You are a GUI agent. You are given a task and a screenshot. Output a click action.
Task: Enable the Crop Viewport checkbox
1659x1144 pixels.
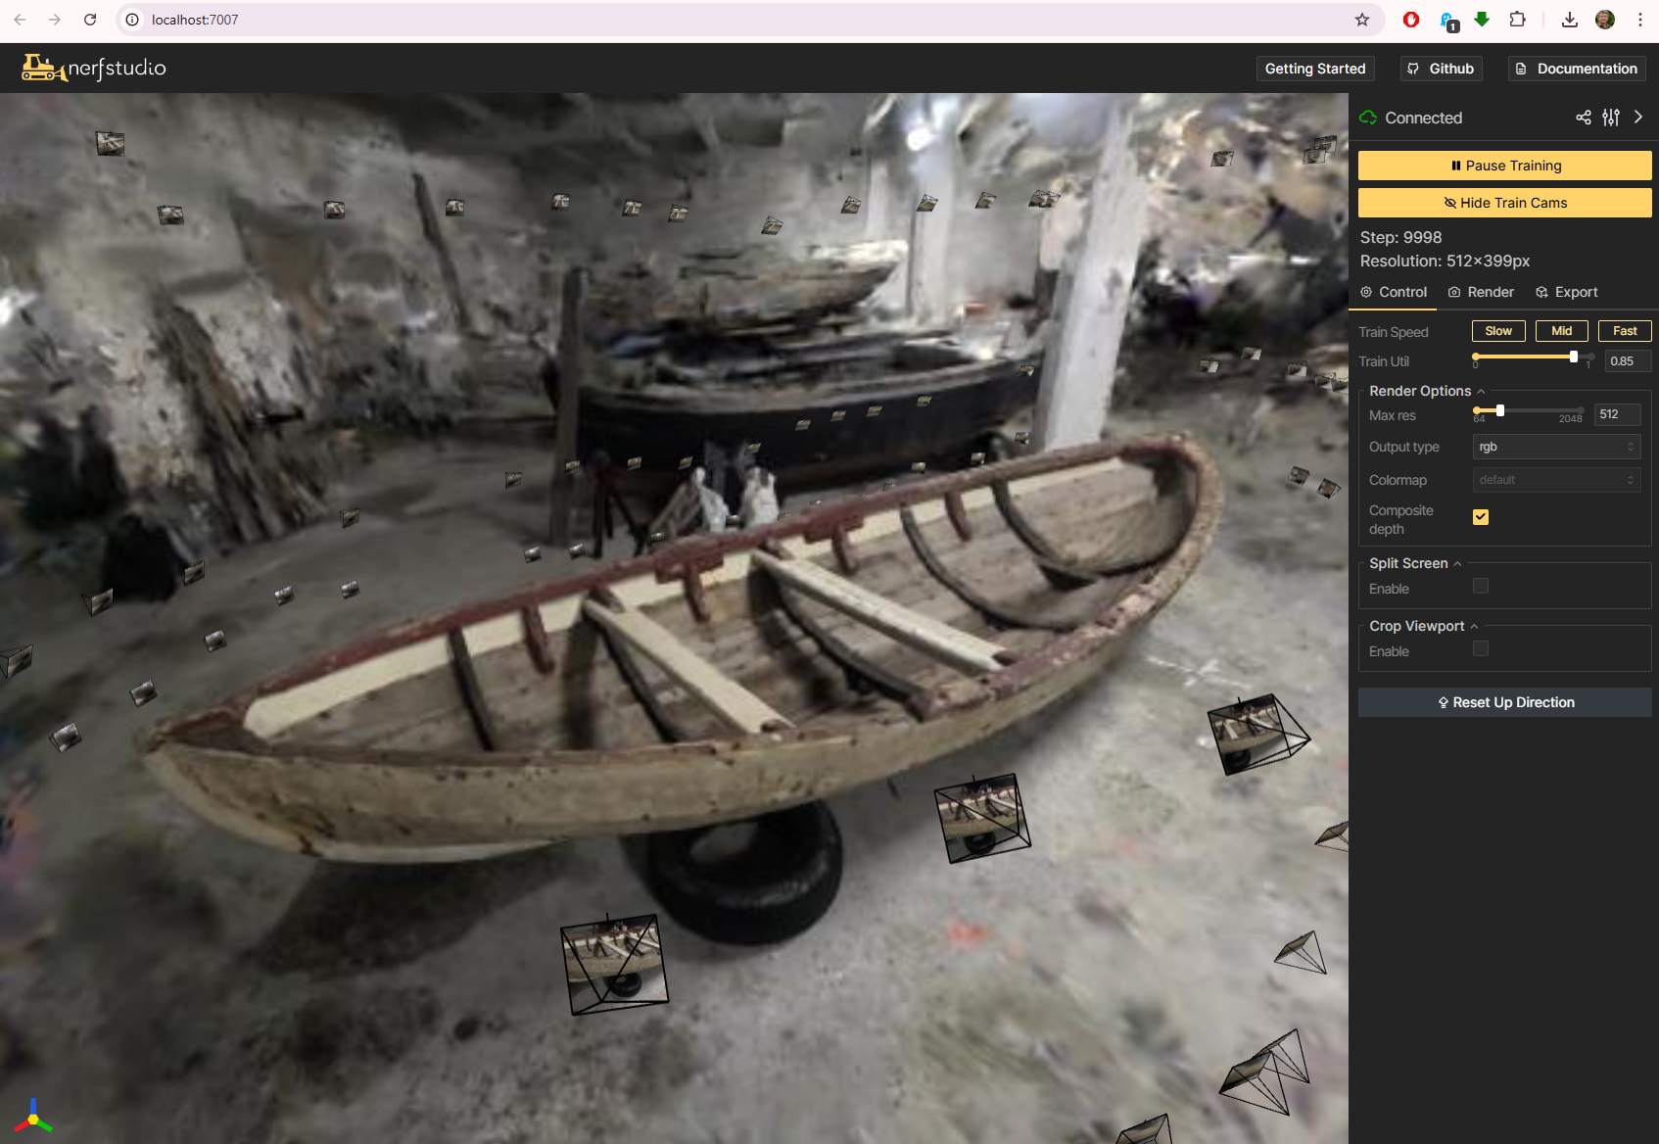(x=1480, y=649)
